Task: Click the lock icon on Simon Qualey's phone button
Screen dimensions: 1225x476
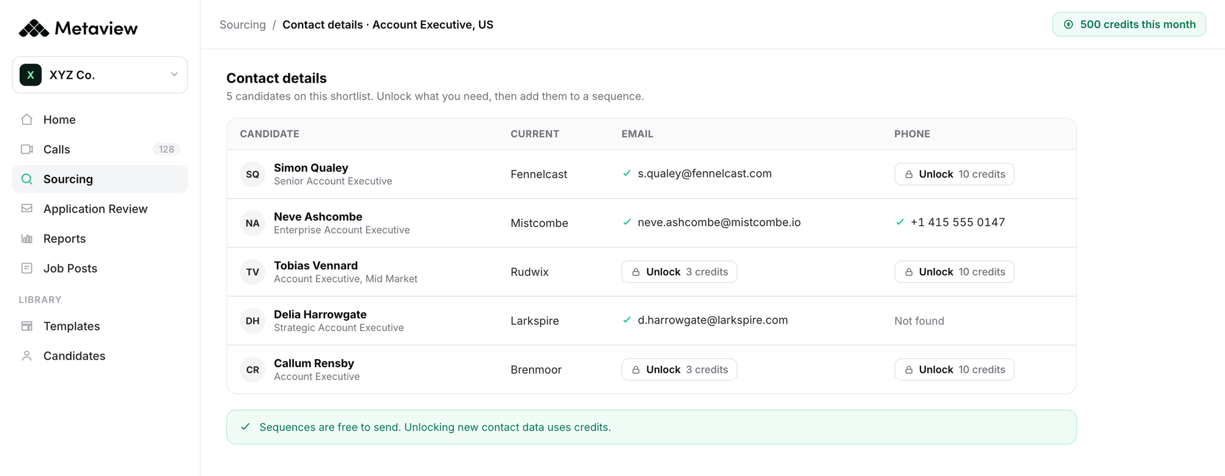Action: [x=909, y=174]
